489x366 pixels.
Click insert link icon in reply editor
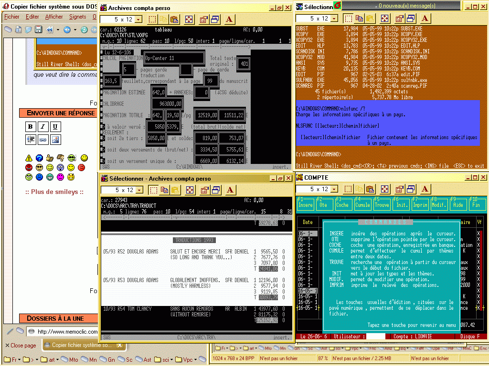pos(43,140)
